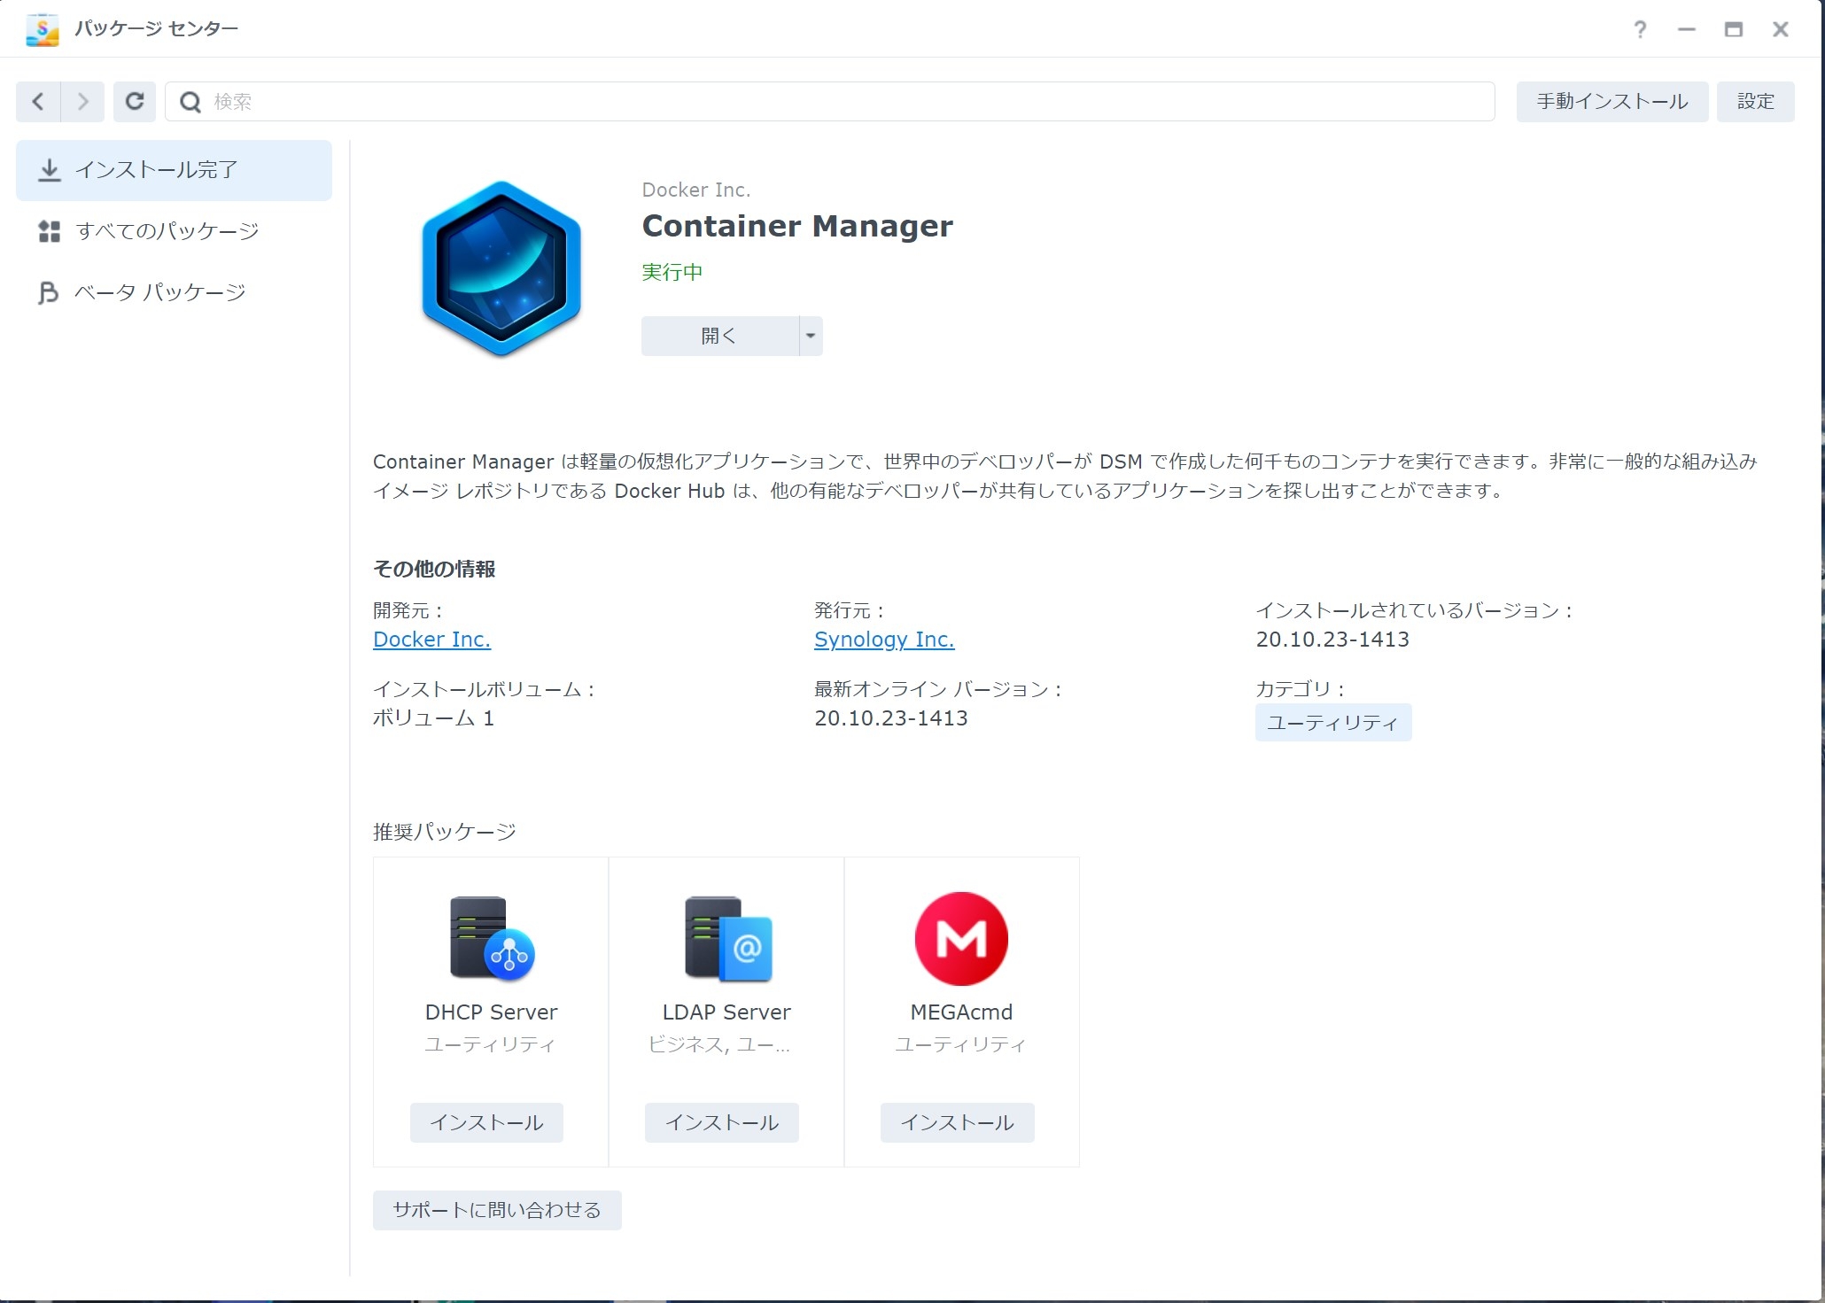Image resolution: width=1825 pixels, height=1303 pixels.
Task: Click the forward navigation arrow
Action: pyautogui.click(x=82, y=102)
